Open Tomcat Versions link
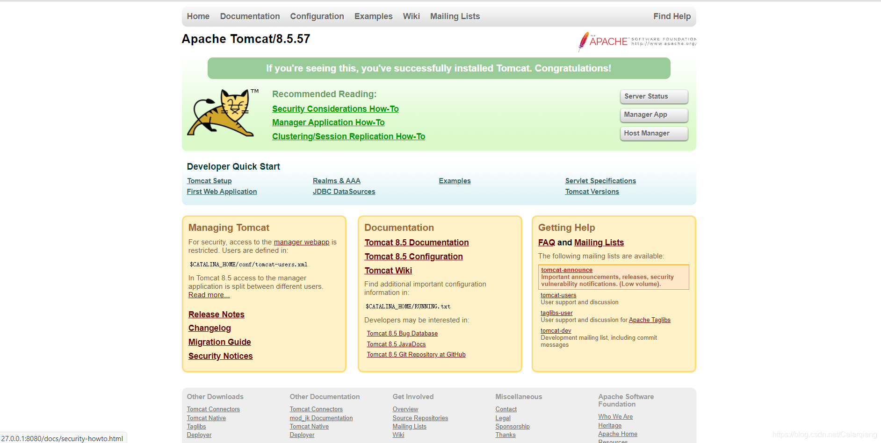 coord(592,192)
